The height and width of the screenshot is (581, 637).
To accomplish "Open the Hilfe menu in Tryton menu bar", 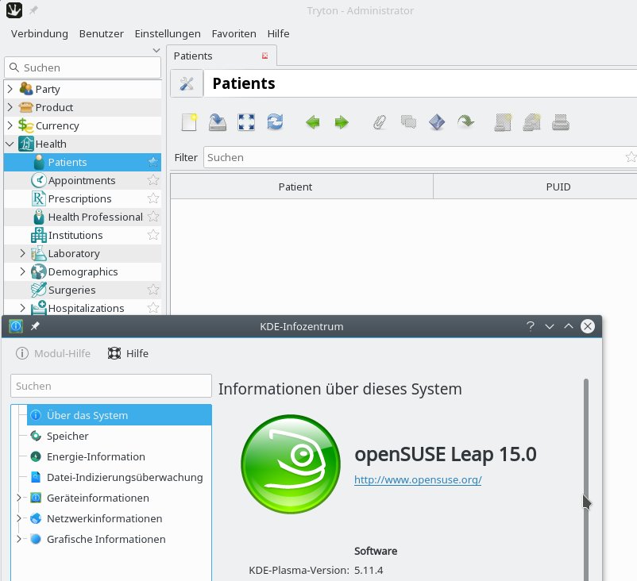I will [278, 33].
